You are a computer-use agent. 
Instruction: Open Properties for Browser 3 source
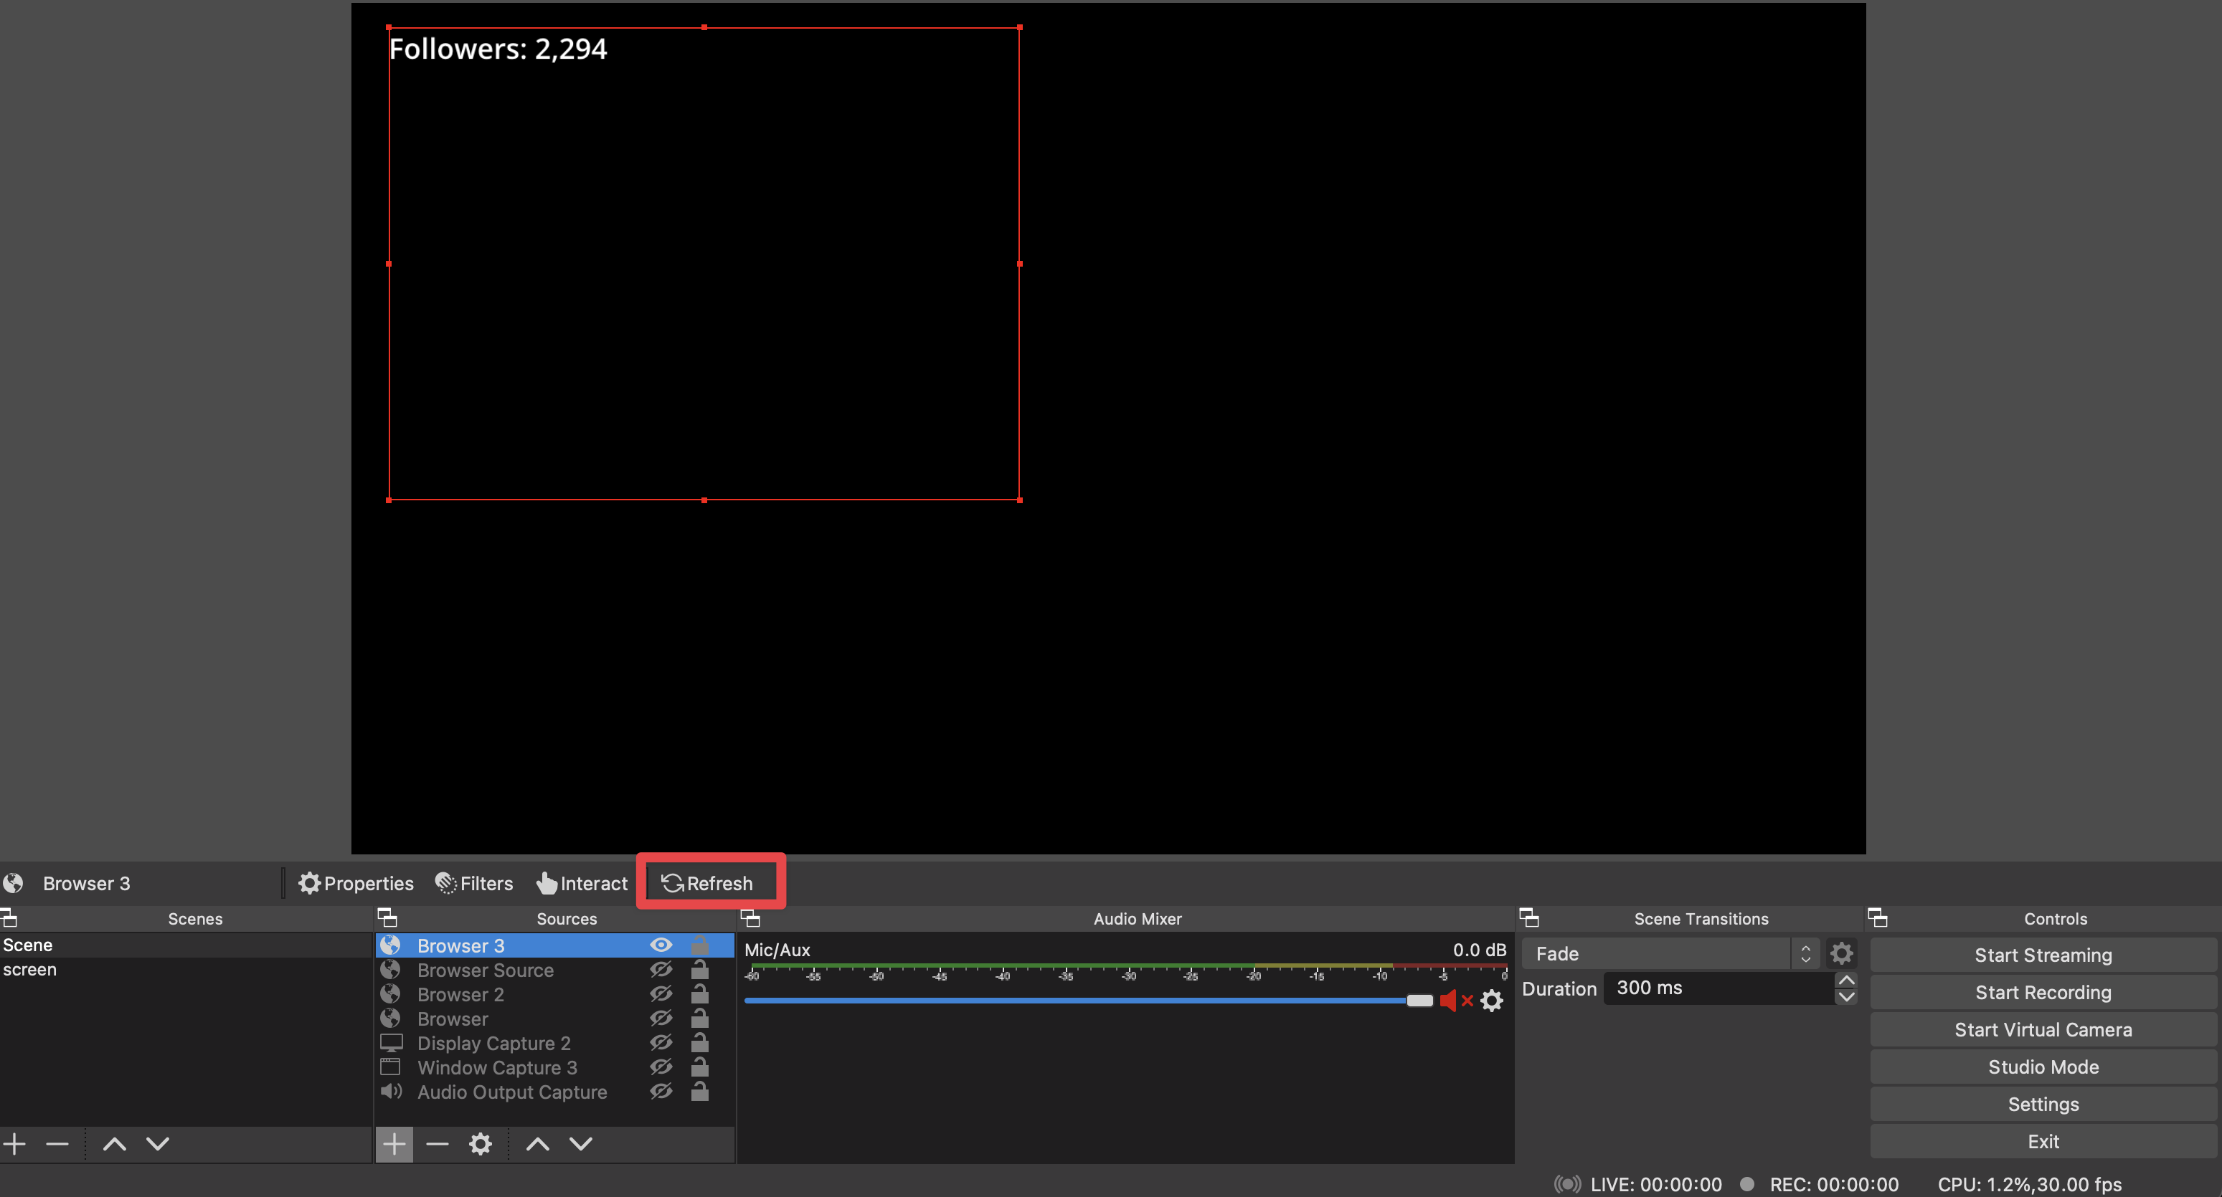click(x=355, y=883)
